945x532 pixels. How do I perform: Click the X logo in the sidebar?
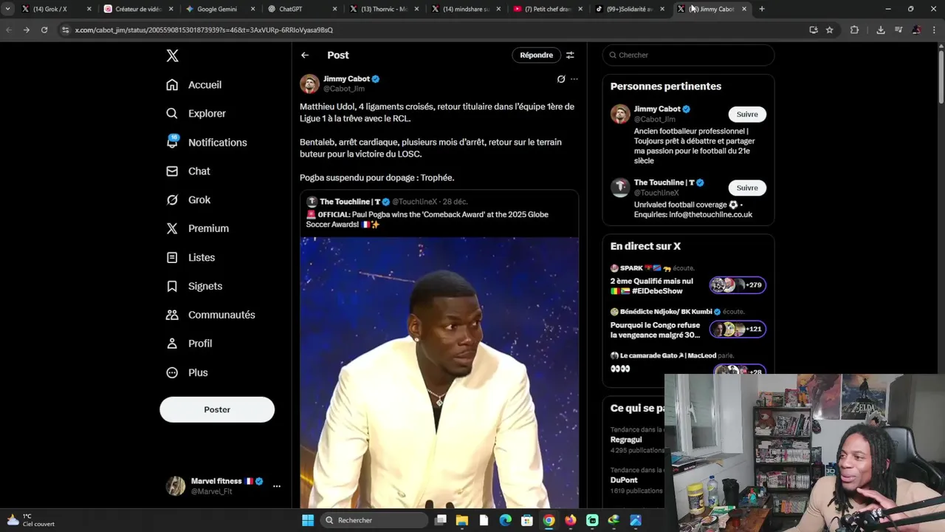click(172, 56)
